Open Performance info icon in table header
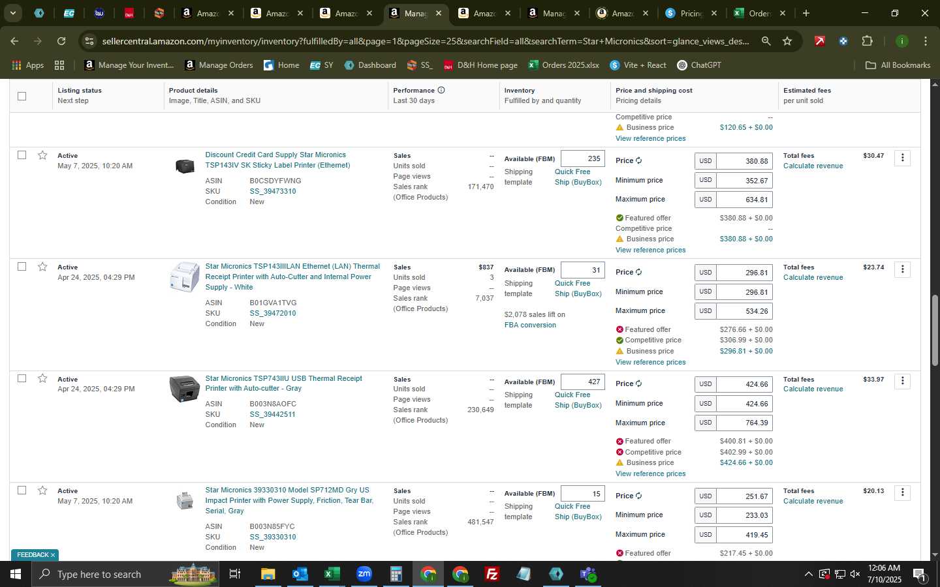The width and height of the screenshot is (940, 587). tap(441, 90)
